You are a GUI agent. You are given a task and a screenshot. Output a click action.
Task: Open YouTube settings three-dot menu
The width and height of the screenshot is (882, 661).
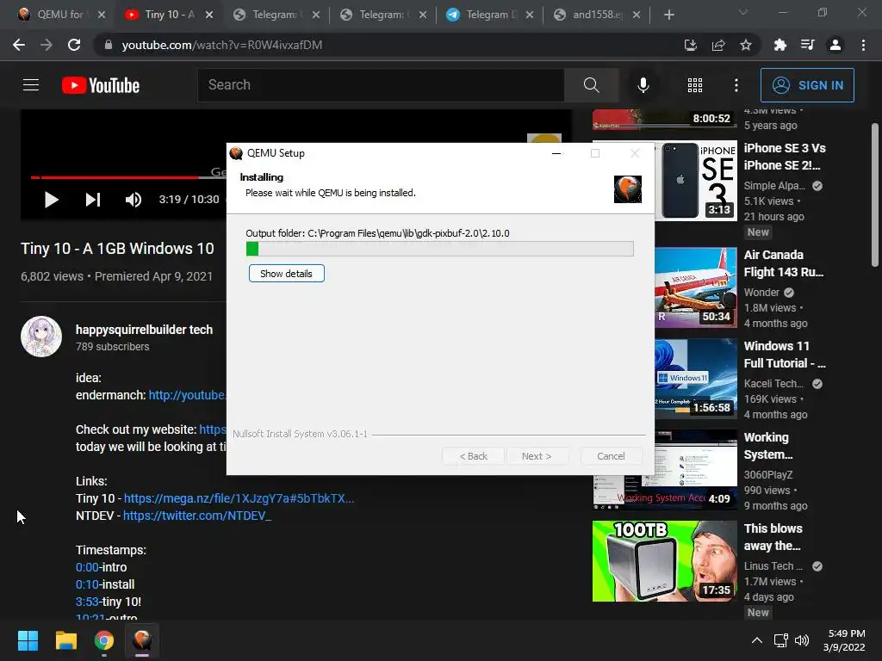point(736,85)
